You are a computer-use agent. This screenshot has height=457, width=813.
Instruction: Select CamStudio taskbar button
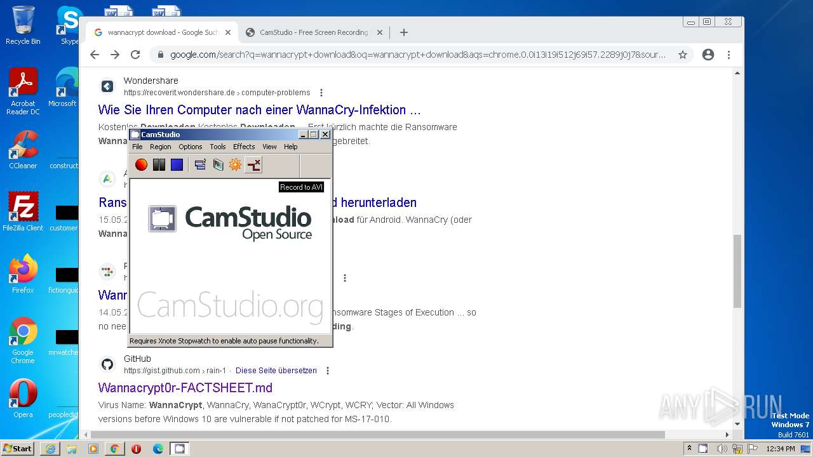(x=180, y=449)
